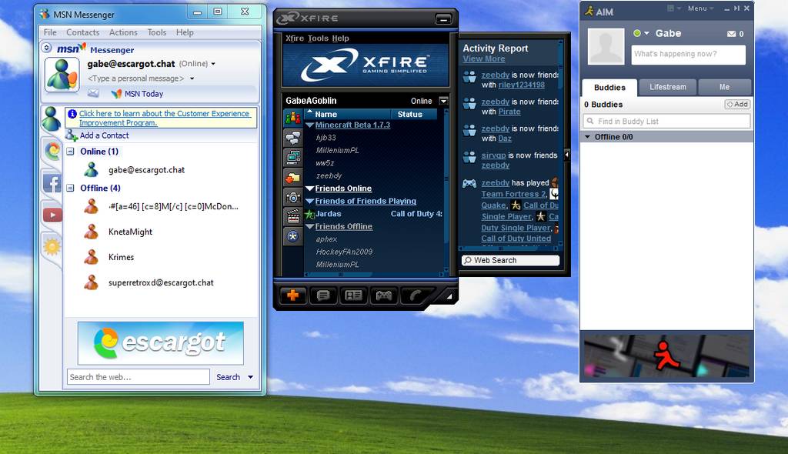Collapse Friends Online group in Xfire
Viewport: 788px width, 454px height.
310,189
